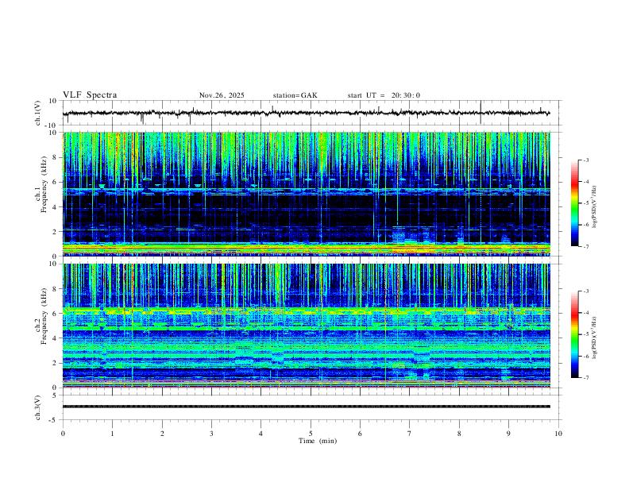This screenshot has width=629, height=486.
Task: Click the 2 kHz tick of ch.2 spectrogram
Action: click(56, 363)
